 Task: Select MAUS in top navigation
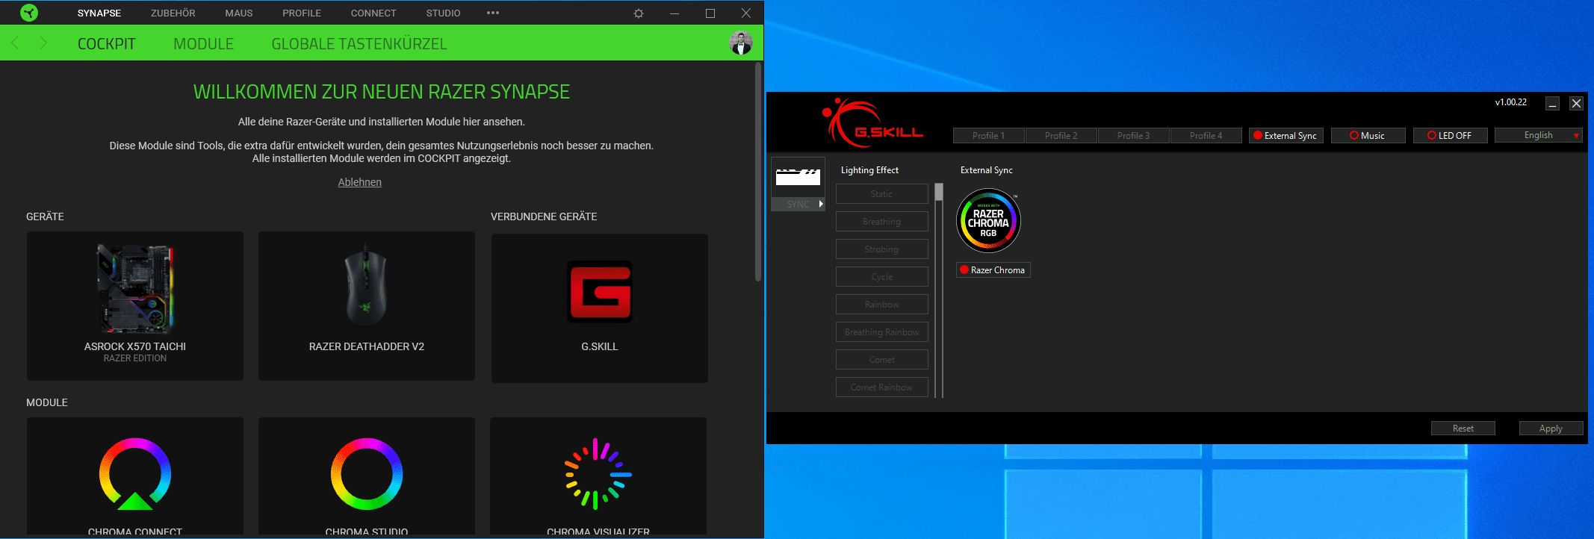coord(239,13)
